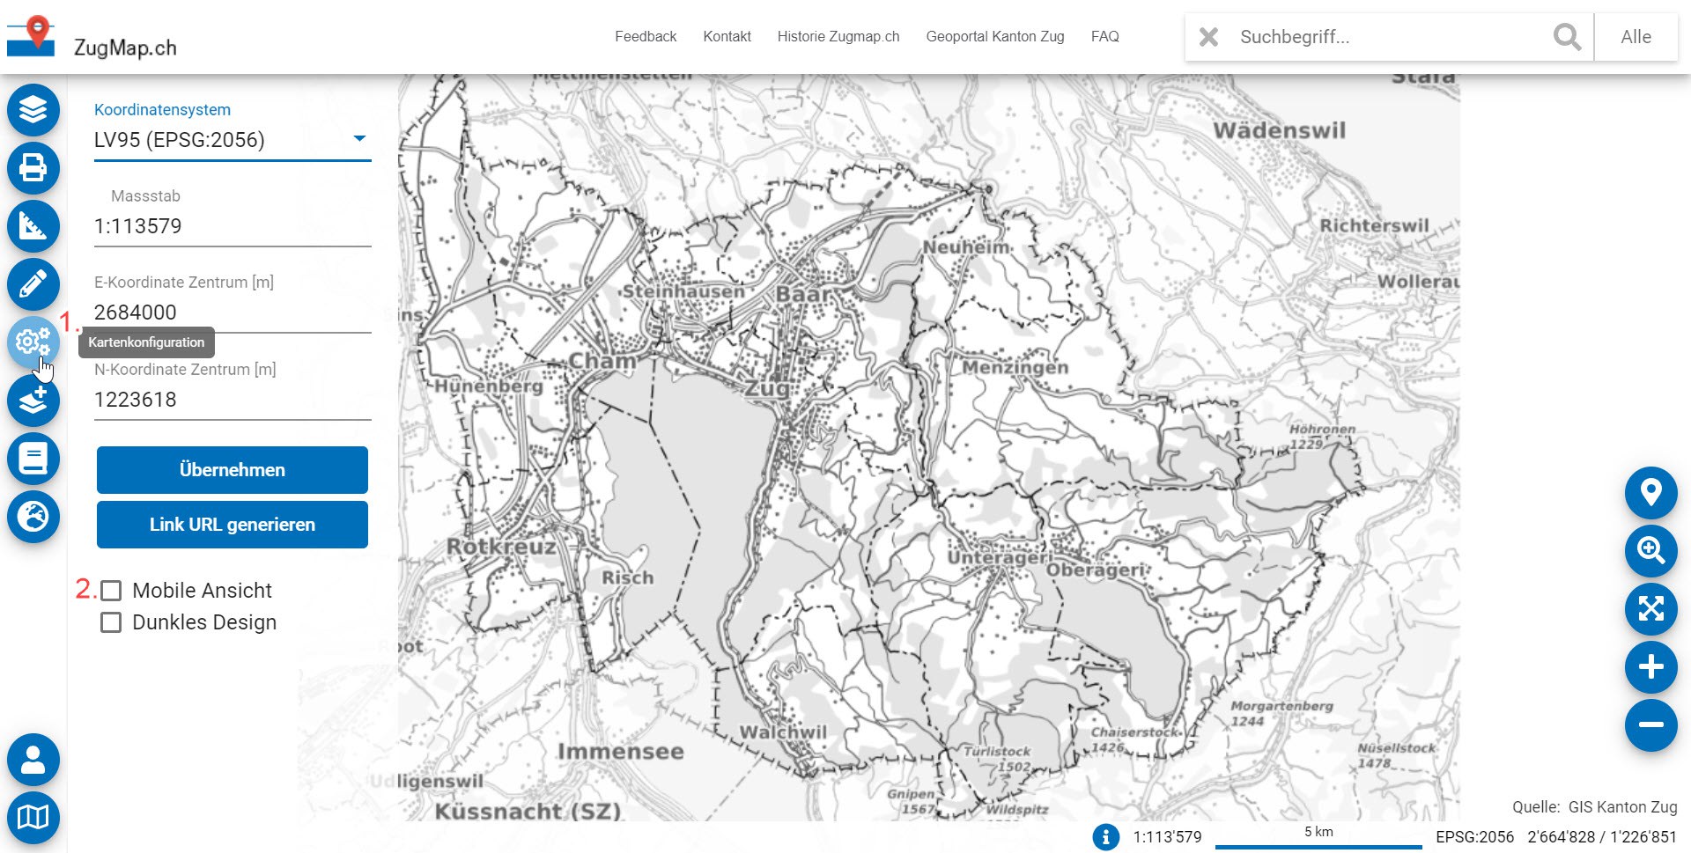Expand the Koordinatensystem dropdown
The image size is (1691, 853).
coord(233,140)
